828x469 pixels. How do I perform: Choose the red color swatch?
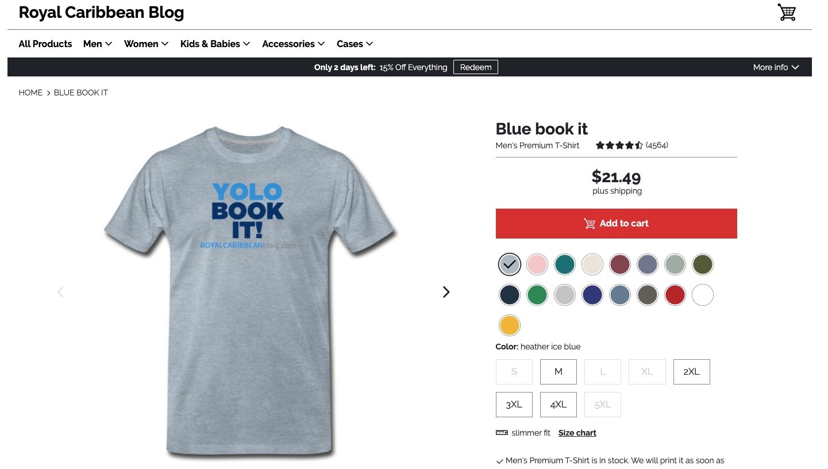coord(675,295)
